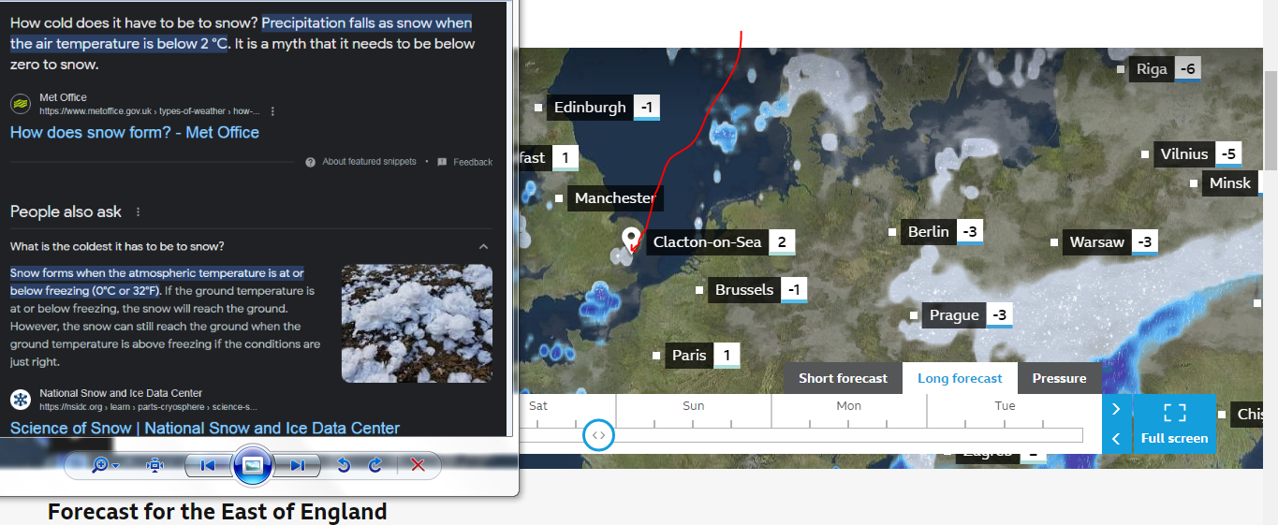
Task: Open 'How does snow form? - Met Office' link
Action: pyautogui.click(x=135, y=132)
